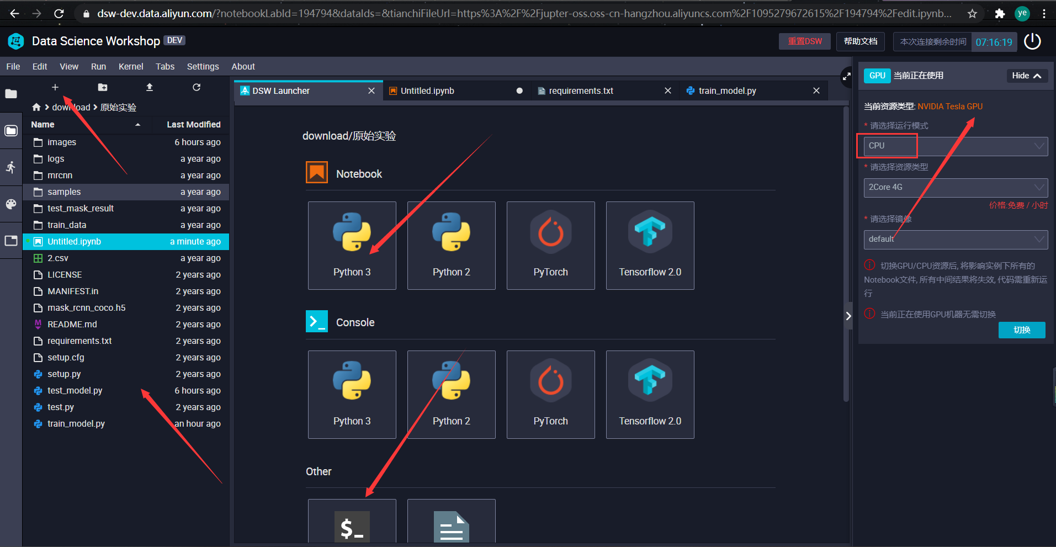This screenshot has height=547, width=1056.
Task: Select the README.md file
Action: [x=126, y=325]
